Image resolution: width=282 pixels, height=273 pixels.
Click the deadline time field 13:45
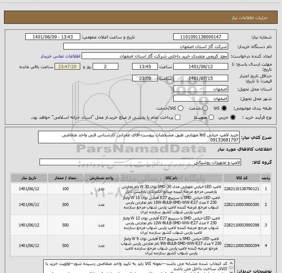[x=145, y=67]
